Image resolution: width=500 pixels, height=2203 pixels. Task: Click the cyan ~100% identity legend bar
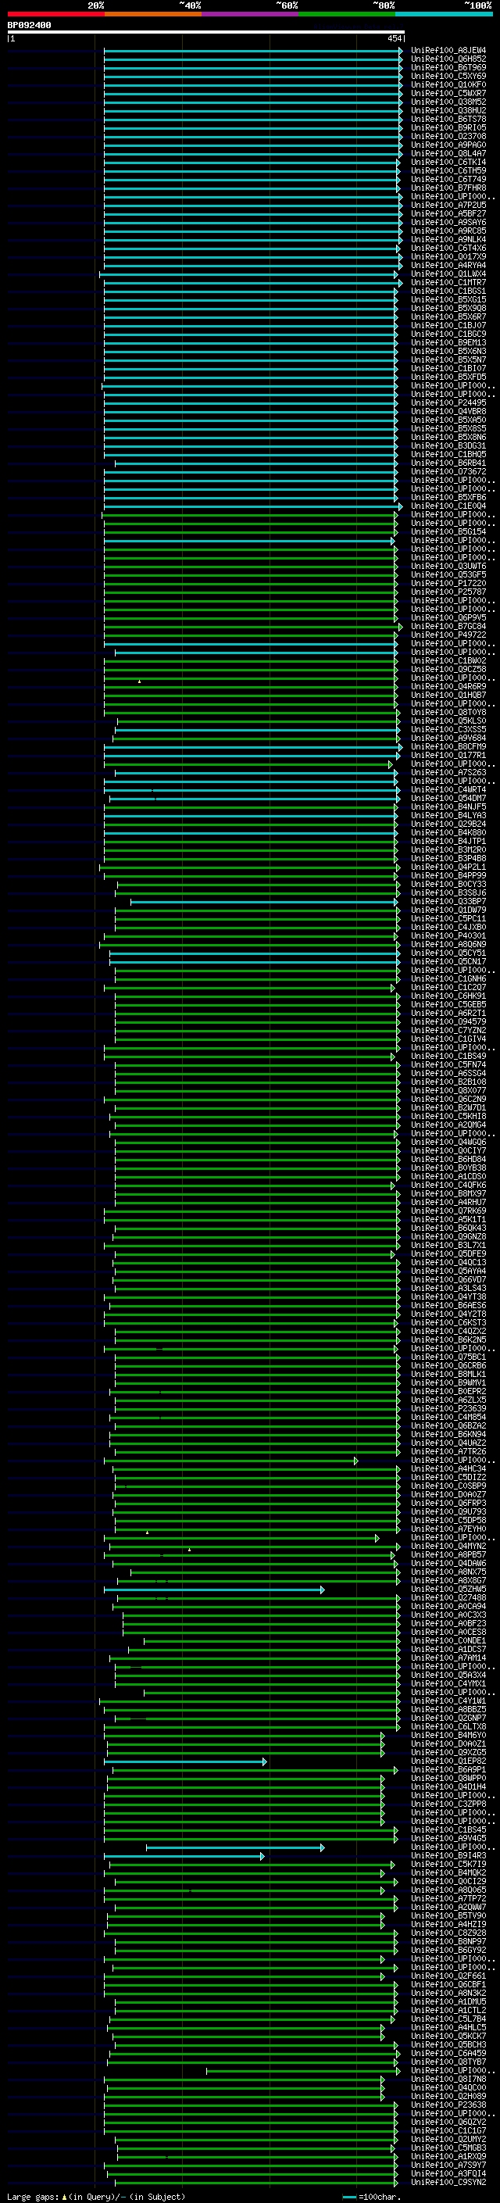point(445,15)
